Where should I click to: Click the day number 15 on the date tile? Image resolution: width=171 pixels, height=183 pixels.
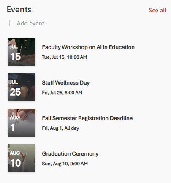coord(15,57)
